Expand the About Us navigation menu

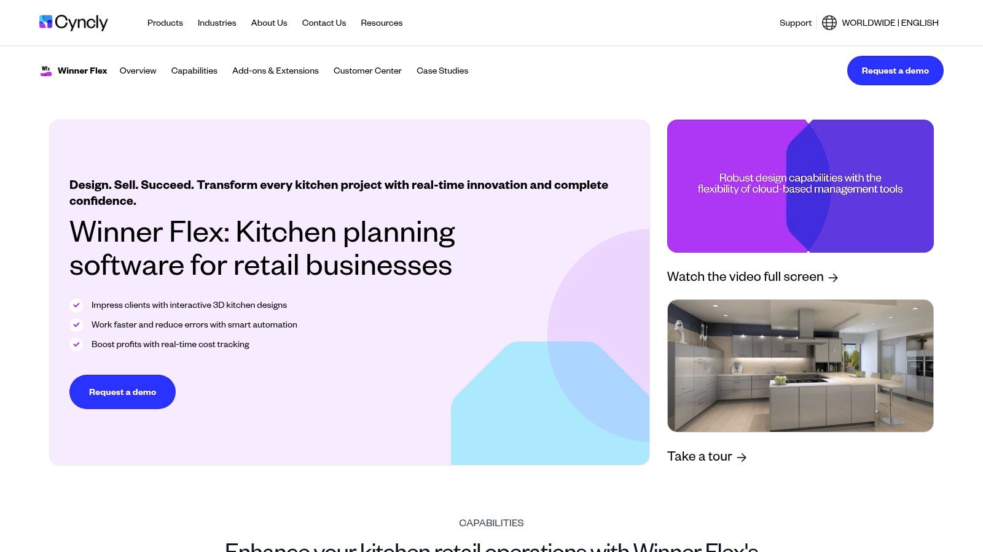(x=268, y=23)
